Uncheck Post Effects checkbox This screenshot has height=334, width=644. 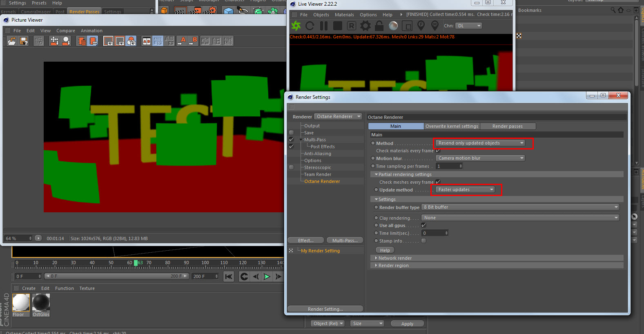pyautogui.click(x=291, y=147)
